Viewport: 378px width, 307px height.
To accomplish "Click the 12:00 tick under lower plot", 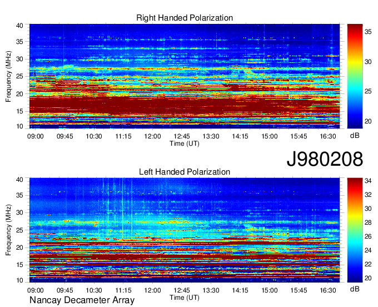I will pyautogui.click(x=152, y=290).
